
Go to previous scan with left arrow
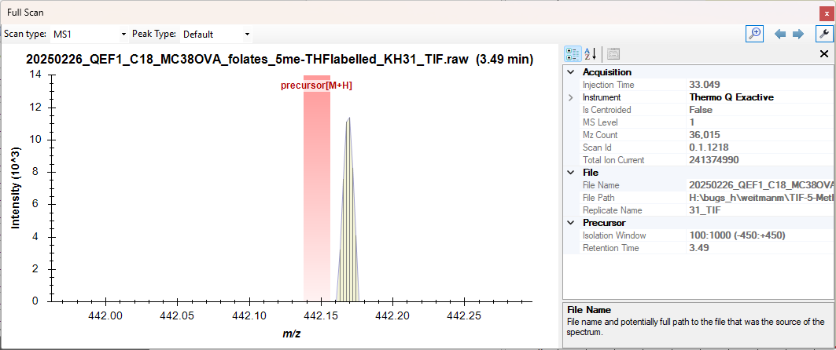780,34
